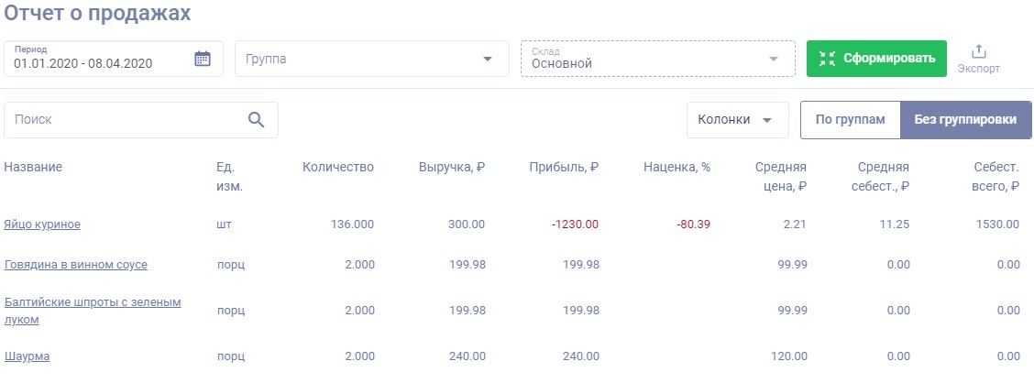Screen dimensions: 1034x383
Task: Click the Export upload icon
Action: pos(978,51)
